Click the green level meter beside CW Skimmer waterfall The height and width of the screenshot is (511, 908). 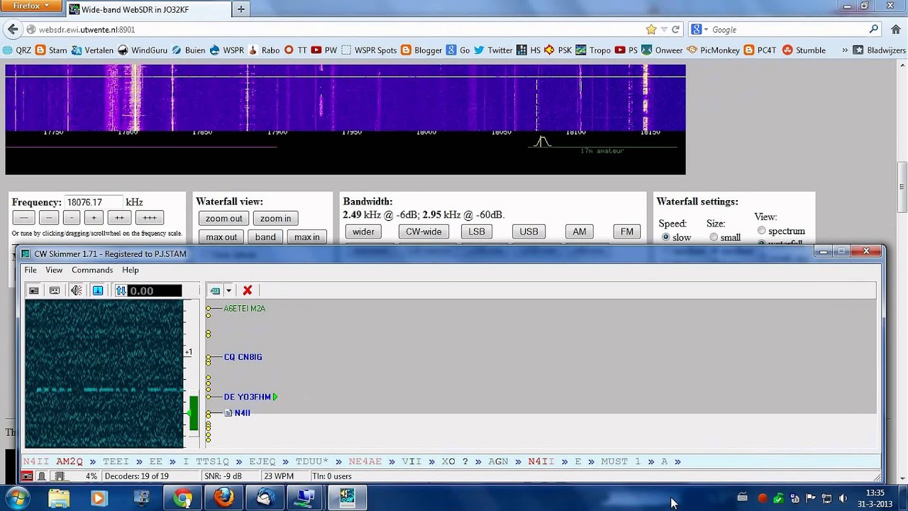point(194,413)
